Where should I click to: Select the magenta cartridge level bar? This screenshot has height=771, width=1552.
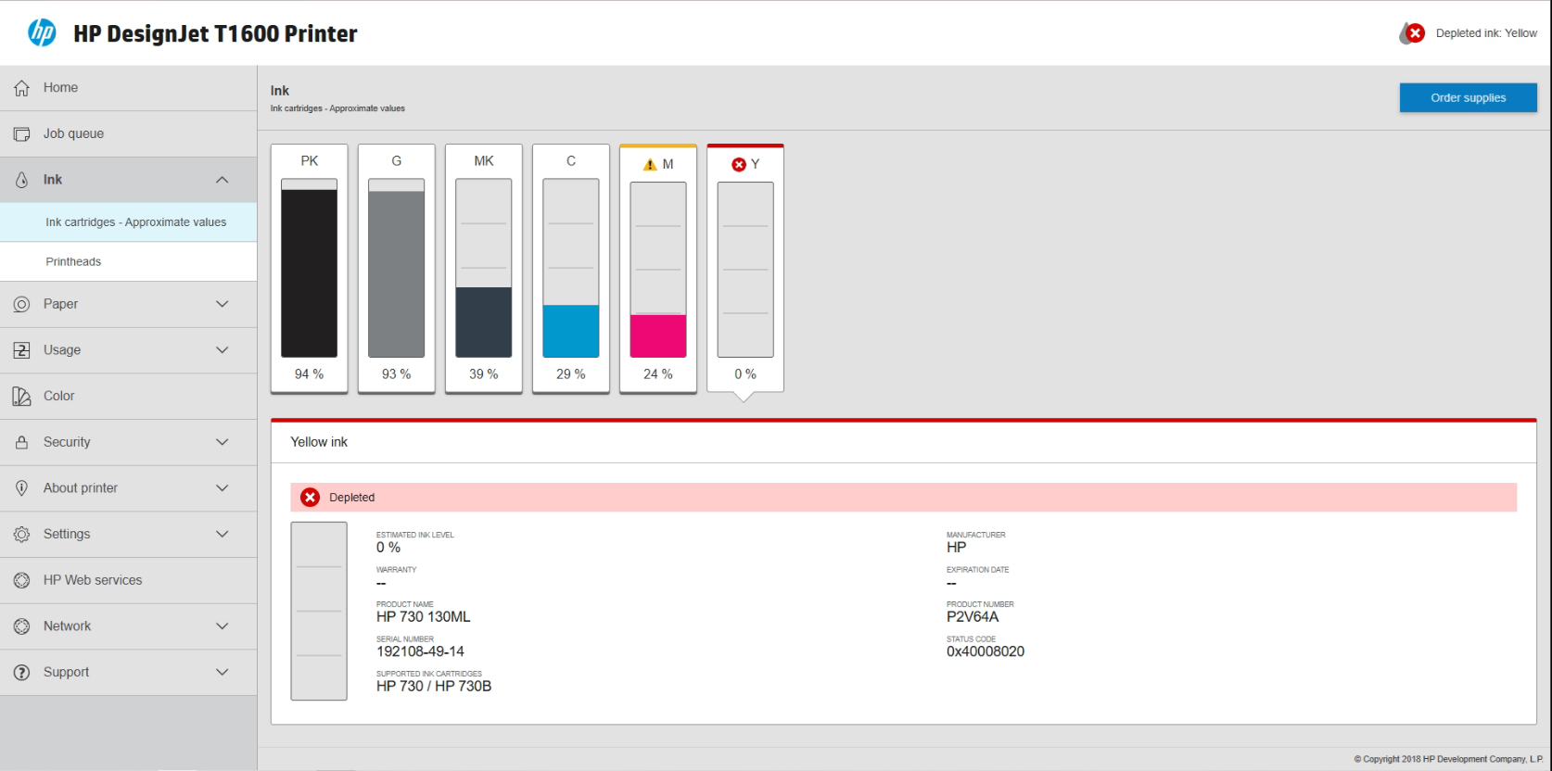(x=658, y=270)
